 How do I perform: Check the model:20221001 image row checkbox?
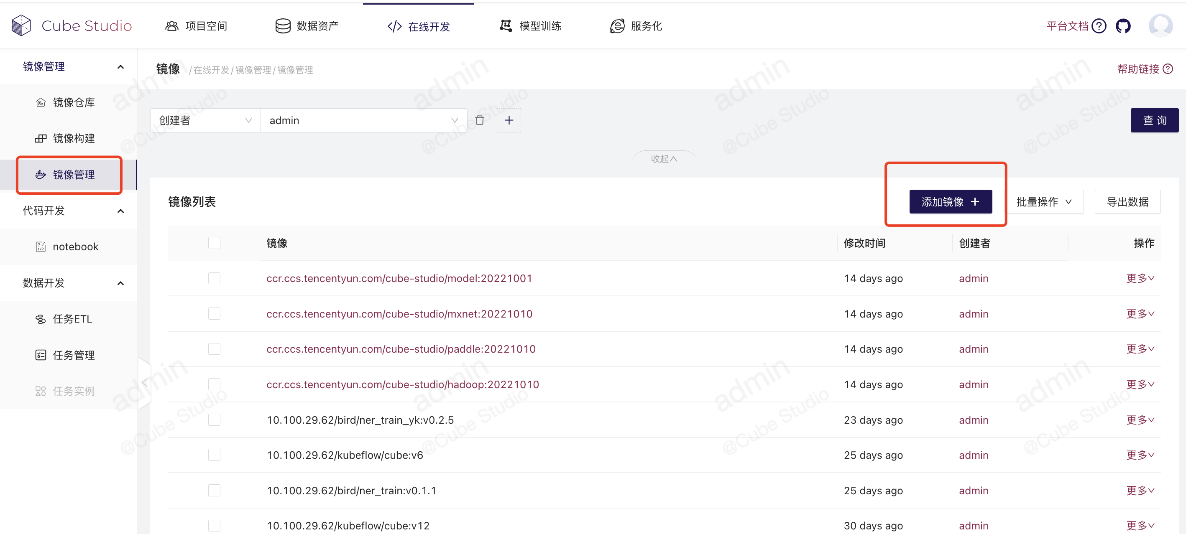click(214, 278)
